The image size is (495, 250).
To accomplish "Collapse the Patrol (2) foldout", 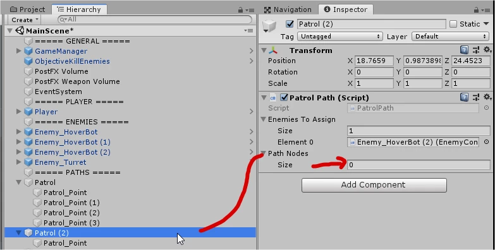I will click(x=19, y=233).
